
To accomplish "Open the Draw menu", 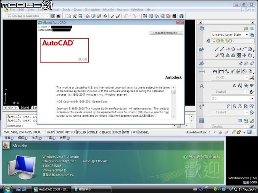I will coord(77,10).
